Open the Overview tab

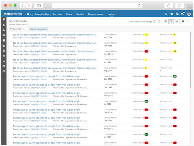pyautogui.click(x=57, y=14)
